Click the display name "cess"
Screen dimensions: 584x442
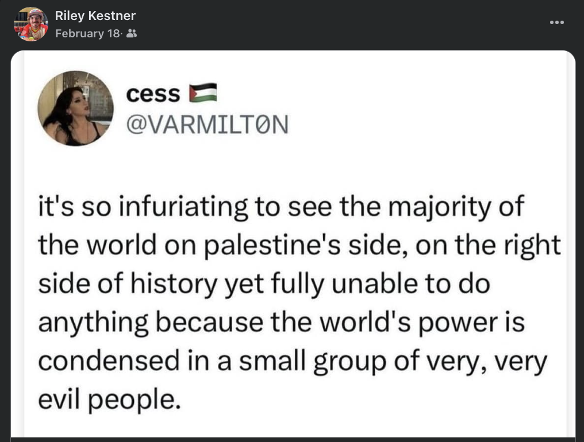coord(152,94)
